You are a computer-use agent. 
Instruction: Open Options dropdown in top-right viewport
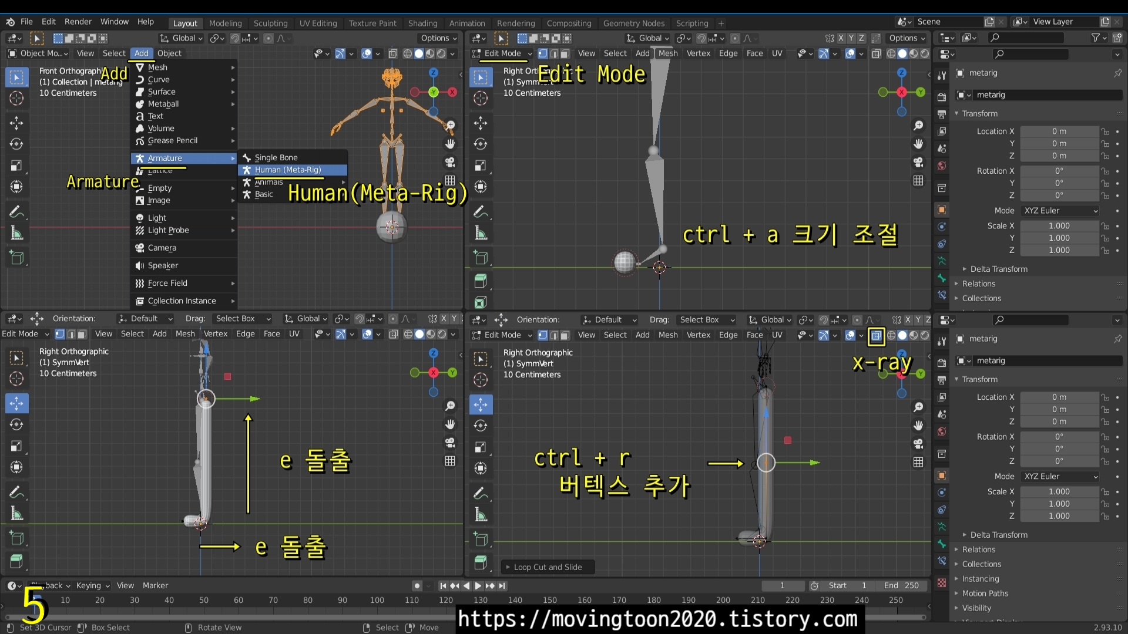click(x=907, y=38)
